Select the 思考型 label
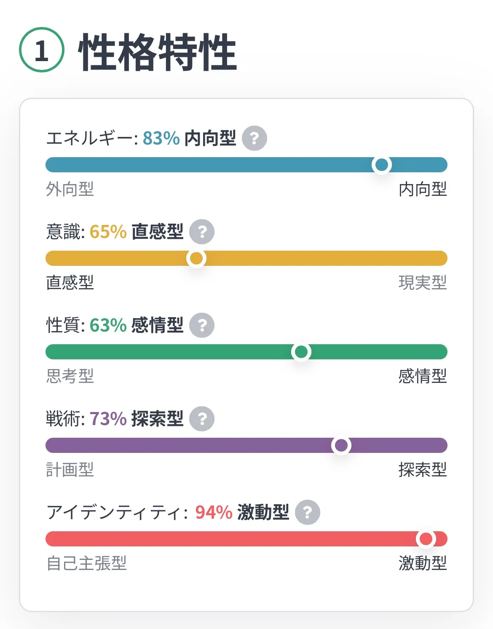Screen dimensions: 493x629 (x=70, y=376)
